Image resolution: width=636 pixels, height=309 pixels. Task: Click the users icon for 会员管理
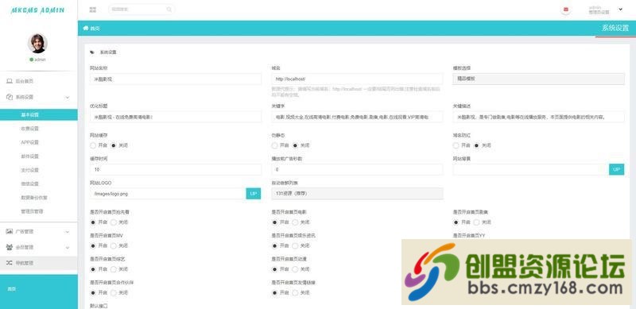click(x=10, y=247)
